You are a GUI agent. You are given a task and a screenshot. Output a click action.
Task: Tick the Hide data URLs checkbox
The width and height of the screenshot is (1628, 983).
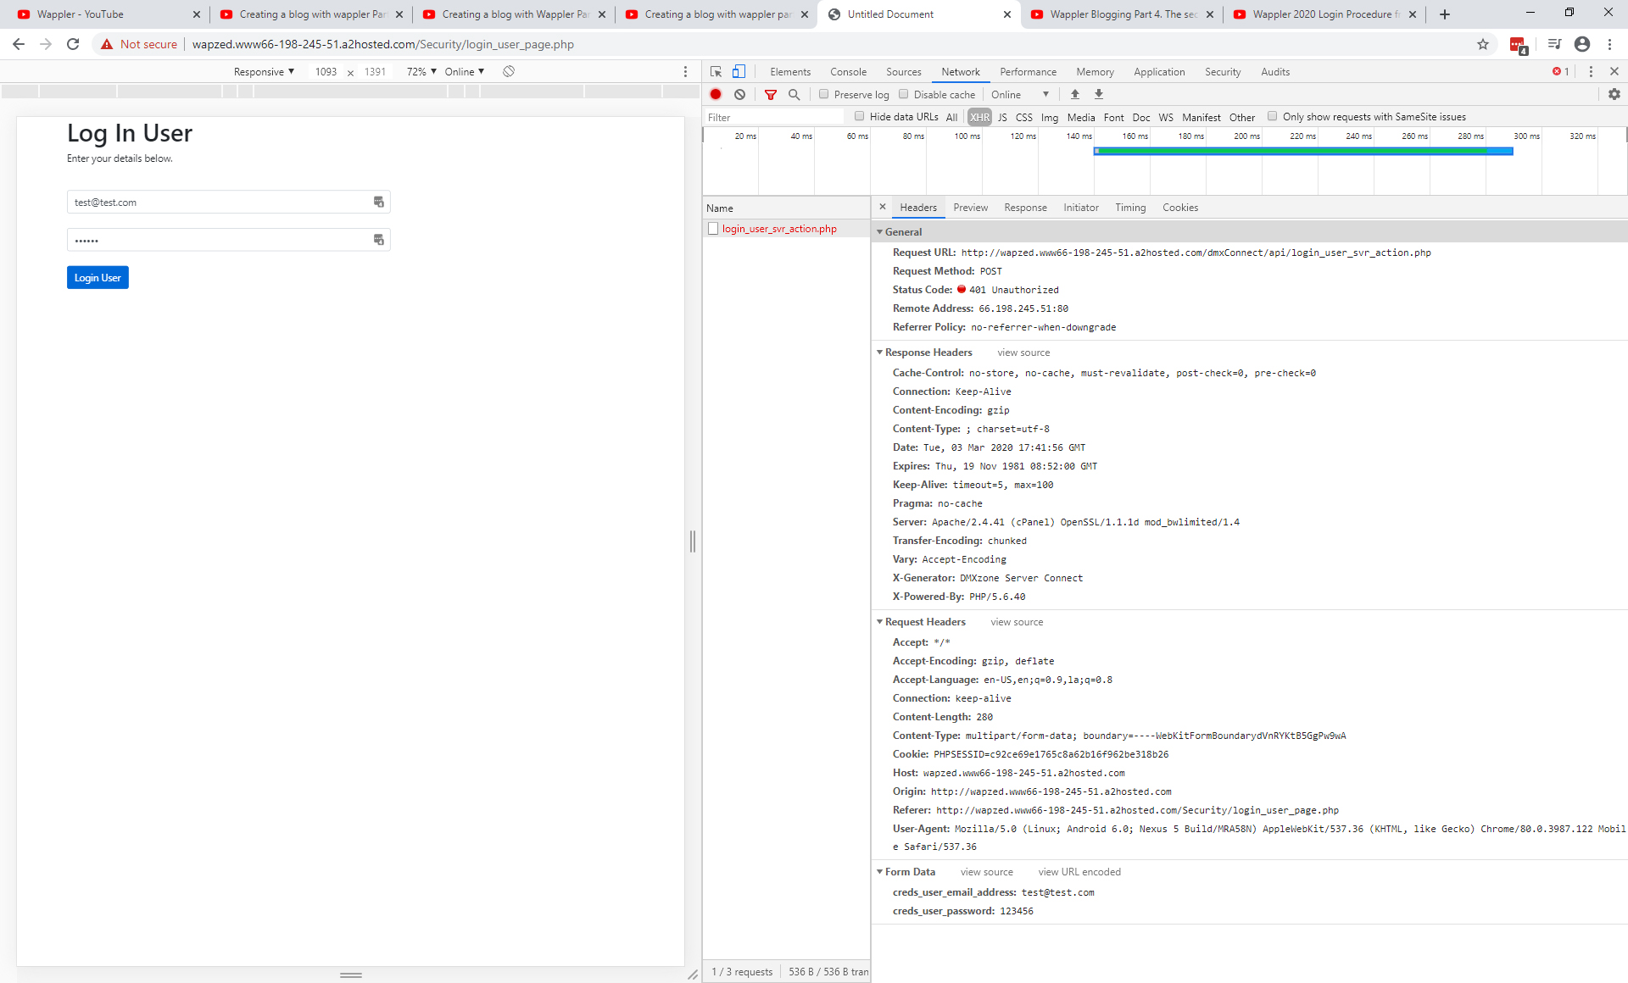[x=859, y=117]
